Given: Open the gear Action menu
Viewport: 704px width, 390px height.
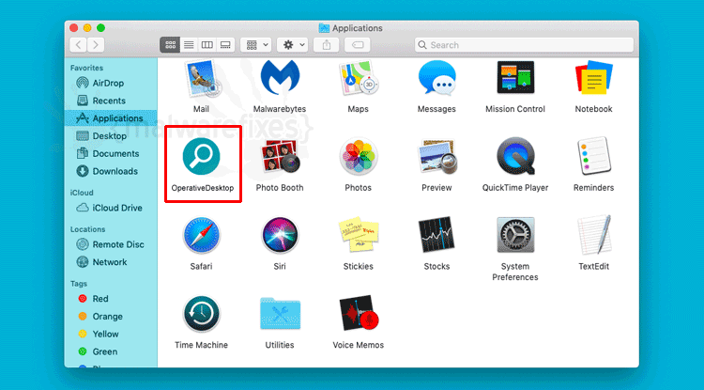Looking at the screenshot, I should [x=292, y=45].
